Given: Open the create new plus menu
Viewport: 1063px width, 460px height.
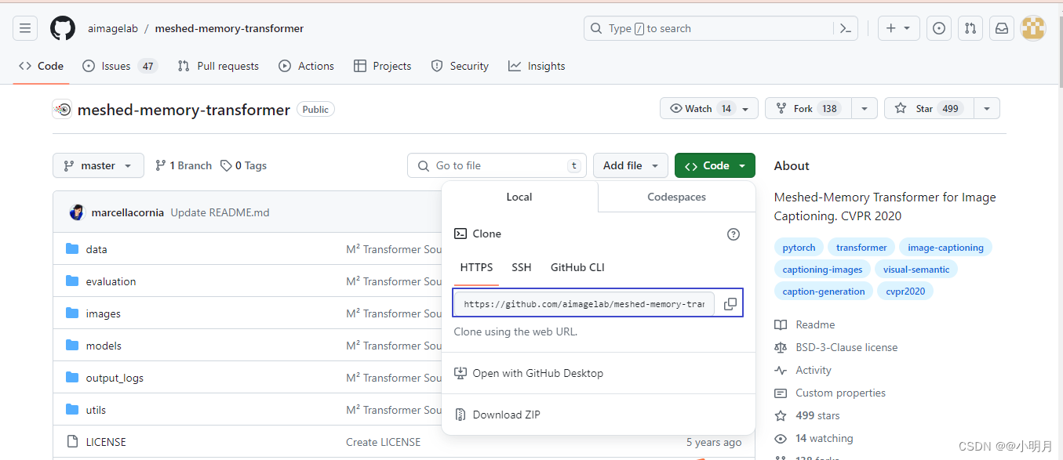Looking at the screenshot, I should pyautogui.click(x=898, y=29).
